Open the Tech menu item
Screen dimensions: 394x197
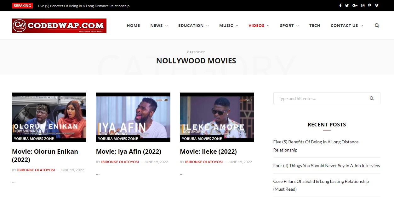(315, 26)
